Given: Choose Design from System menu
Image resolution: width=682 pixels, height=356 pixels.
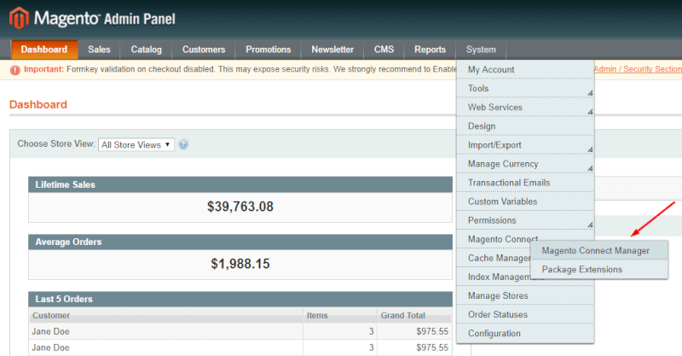Looking at the screenshot, I should tap(525, 126).
